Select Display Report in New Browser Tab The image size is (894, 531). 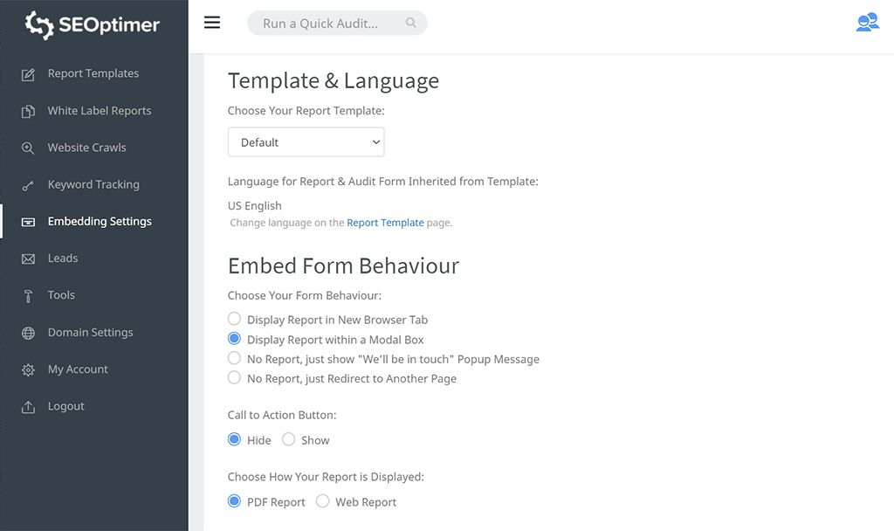click(x=234, y=320)
